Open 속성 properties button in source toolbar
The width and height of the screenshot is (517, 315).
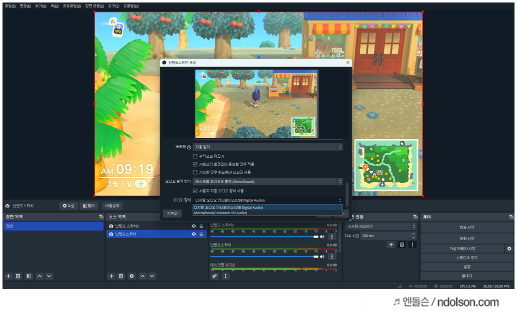[68, 206]
